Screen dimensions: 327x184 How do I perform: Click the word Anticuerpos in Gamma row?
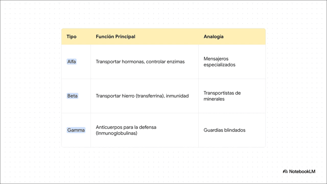(109, 127)
